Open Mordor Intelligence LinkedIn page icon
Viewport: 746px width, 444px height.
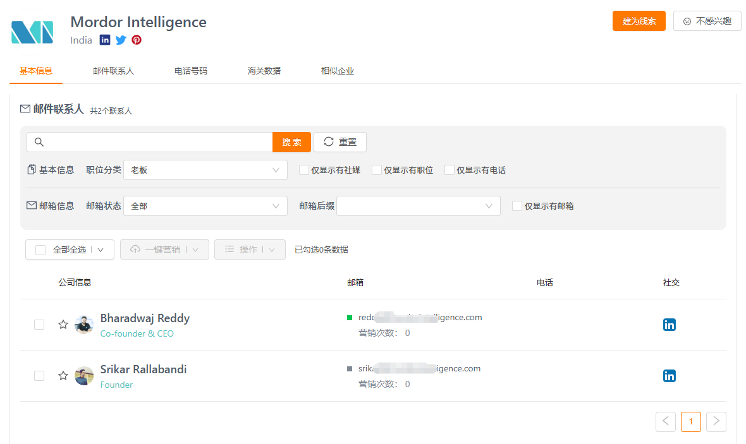click(105, 40)
